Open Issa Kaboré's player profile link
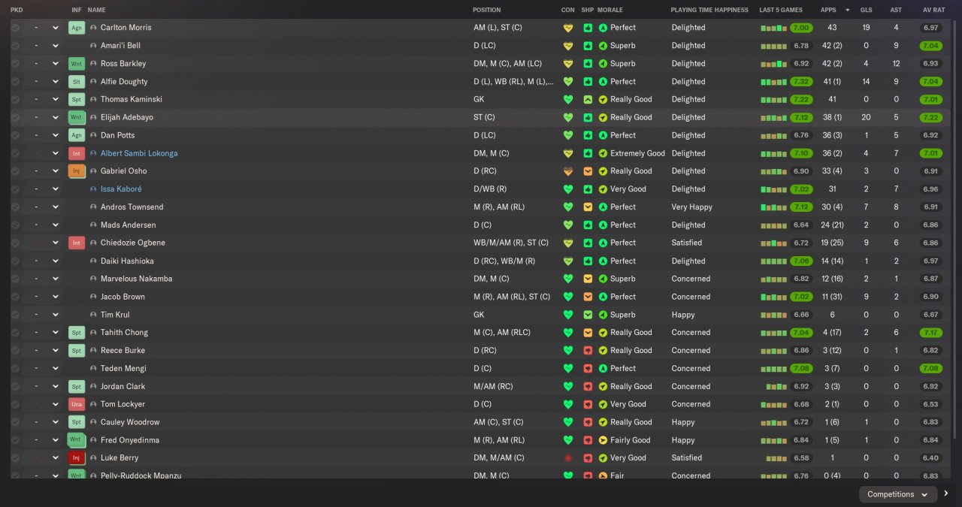 click(x=121, y=189)
